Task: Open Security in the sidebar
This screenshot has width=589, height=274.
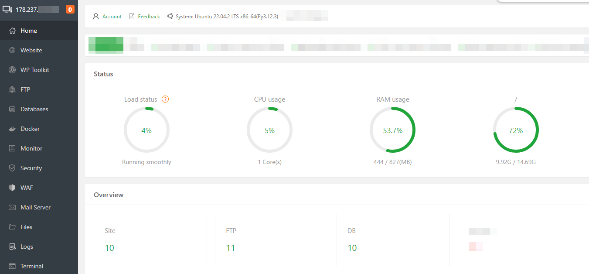Action: (39, 168)
